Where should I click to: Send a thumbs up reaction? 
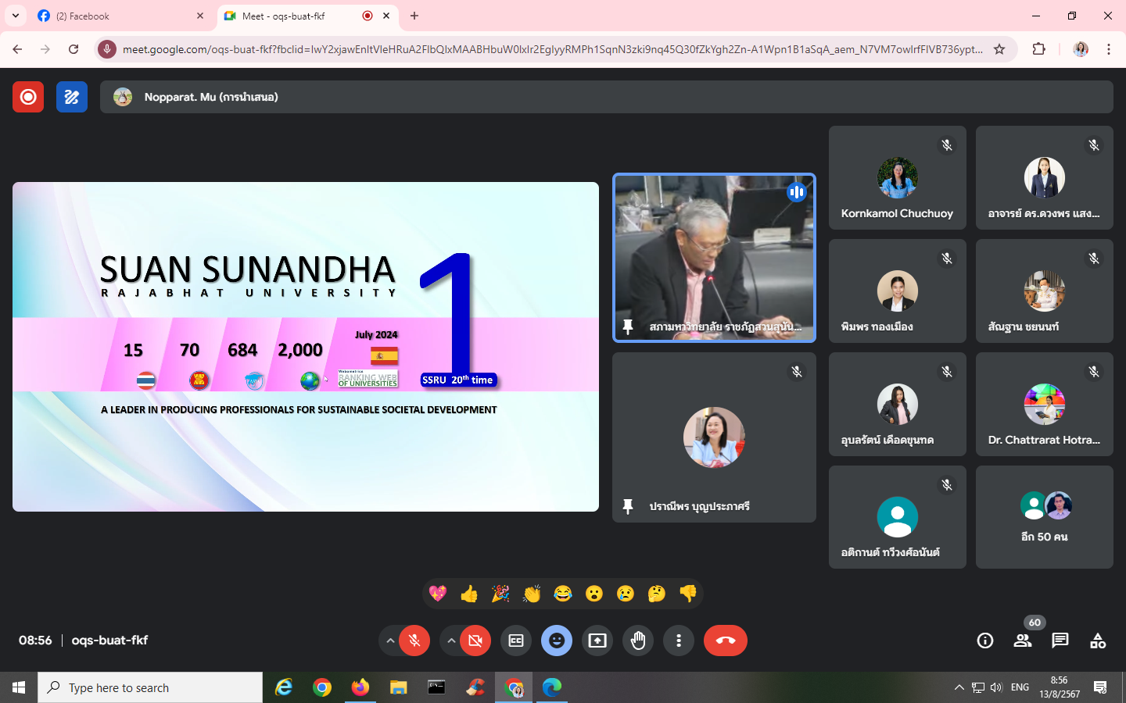[469, 594]
